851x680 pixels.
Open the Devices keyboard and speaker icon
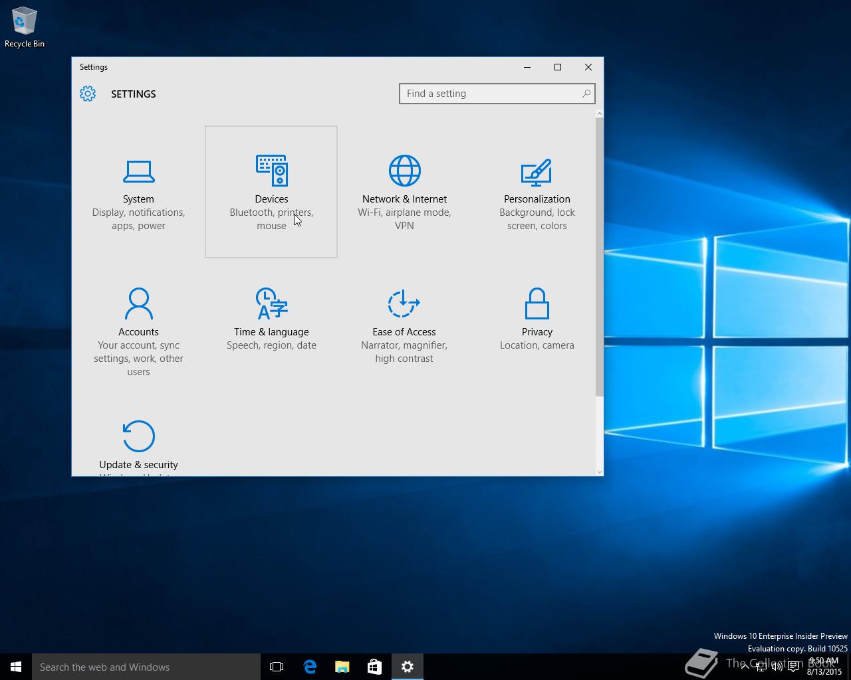[271, 171]
